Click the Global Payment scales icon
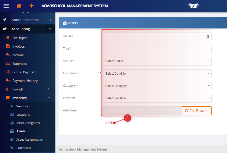The image size is (227, 153). (x=8, y=72)
